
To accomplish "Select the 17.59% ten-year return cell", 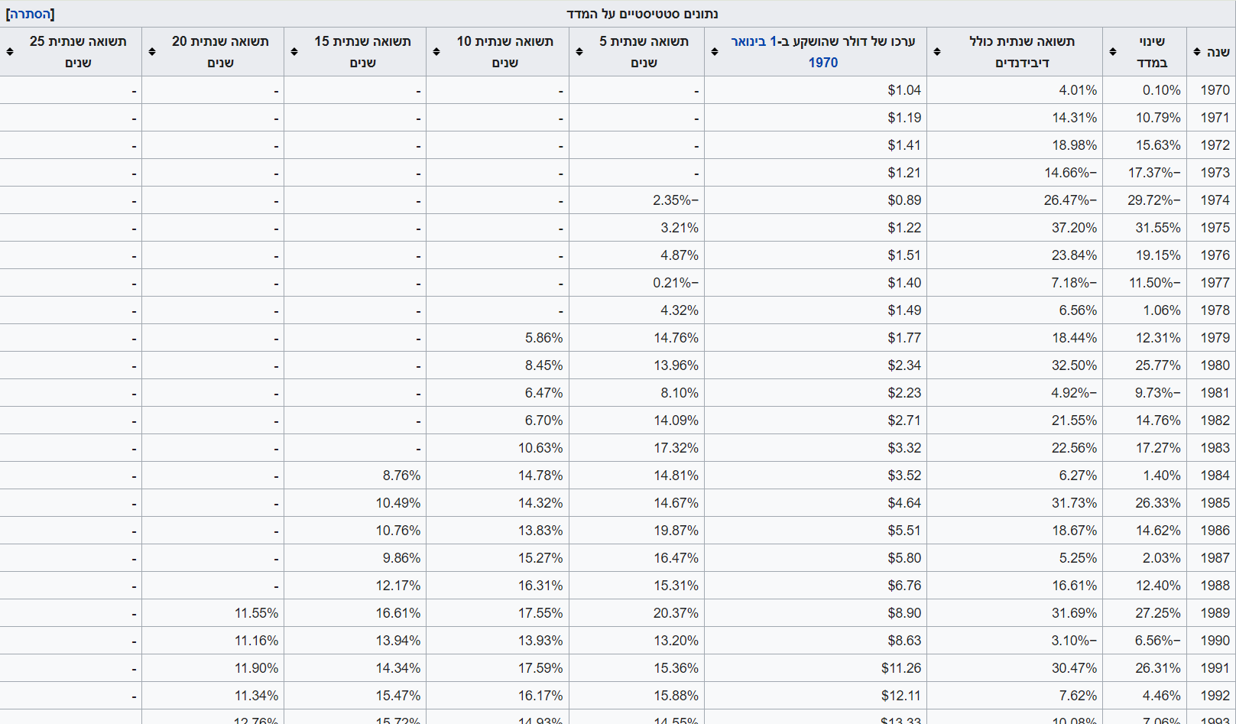I will [x=540, y=668].
